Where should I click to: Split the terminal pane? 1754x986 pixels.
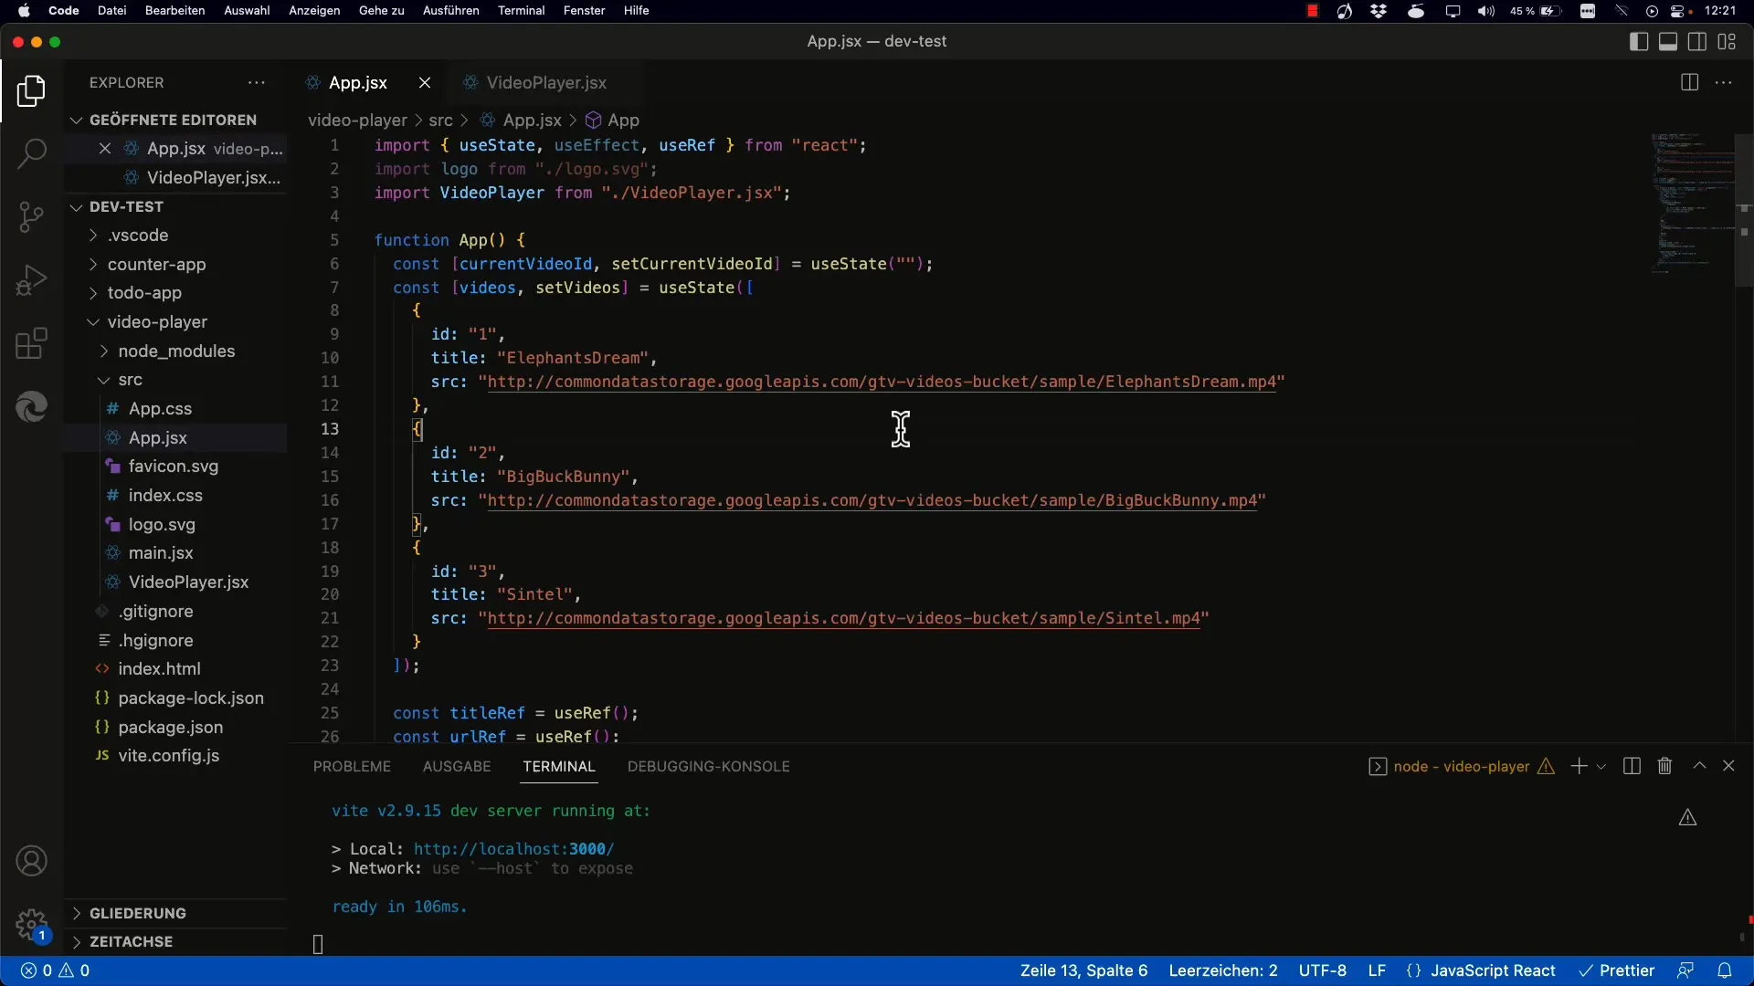coord(1632,767)
